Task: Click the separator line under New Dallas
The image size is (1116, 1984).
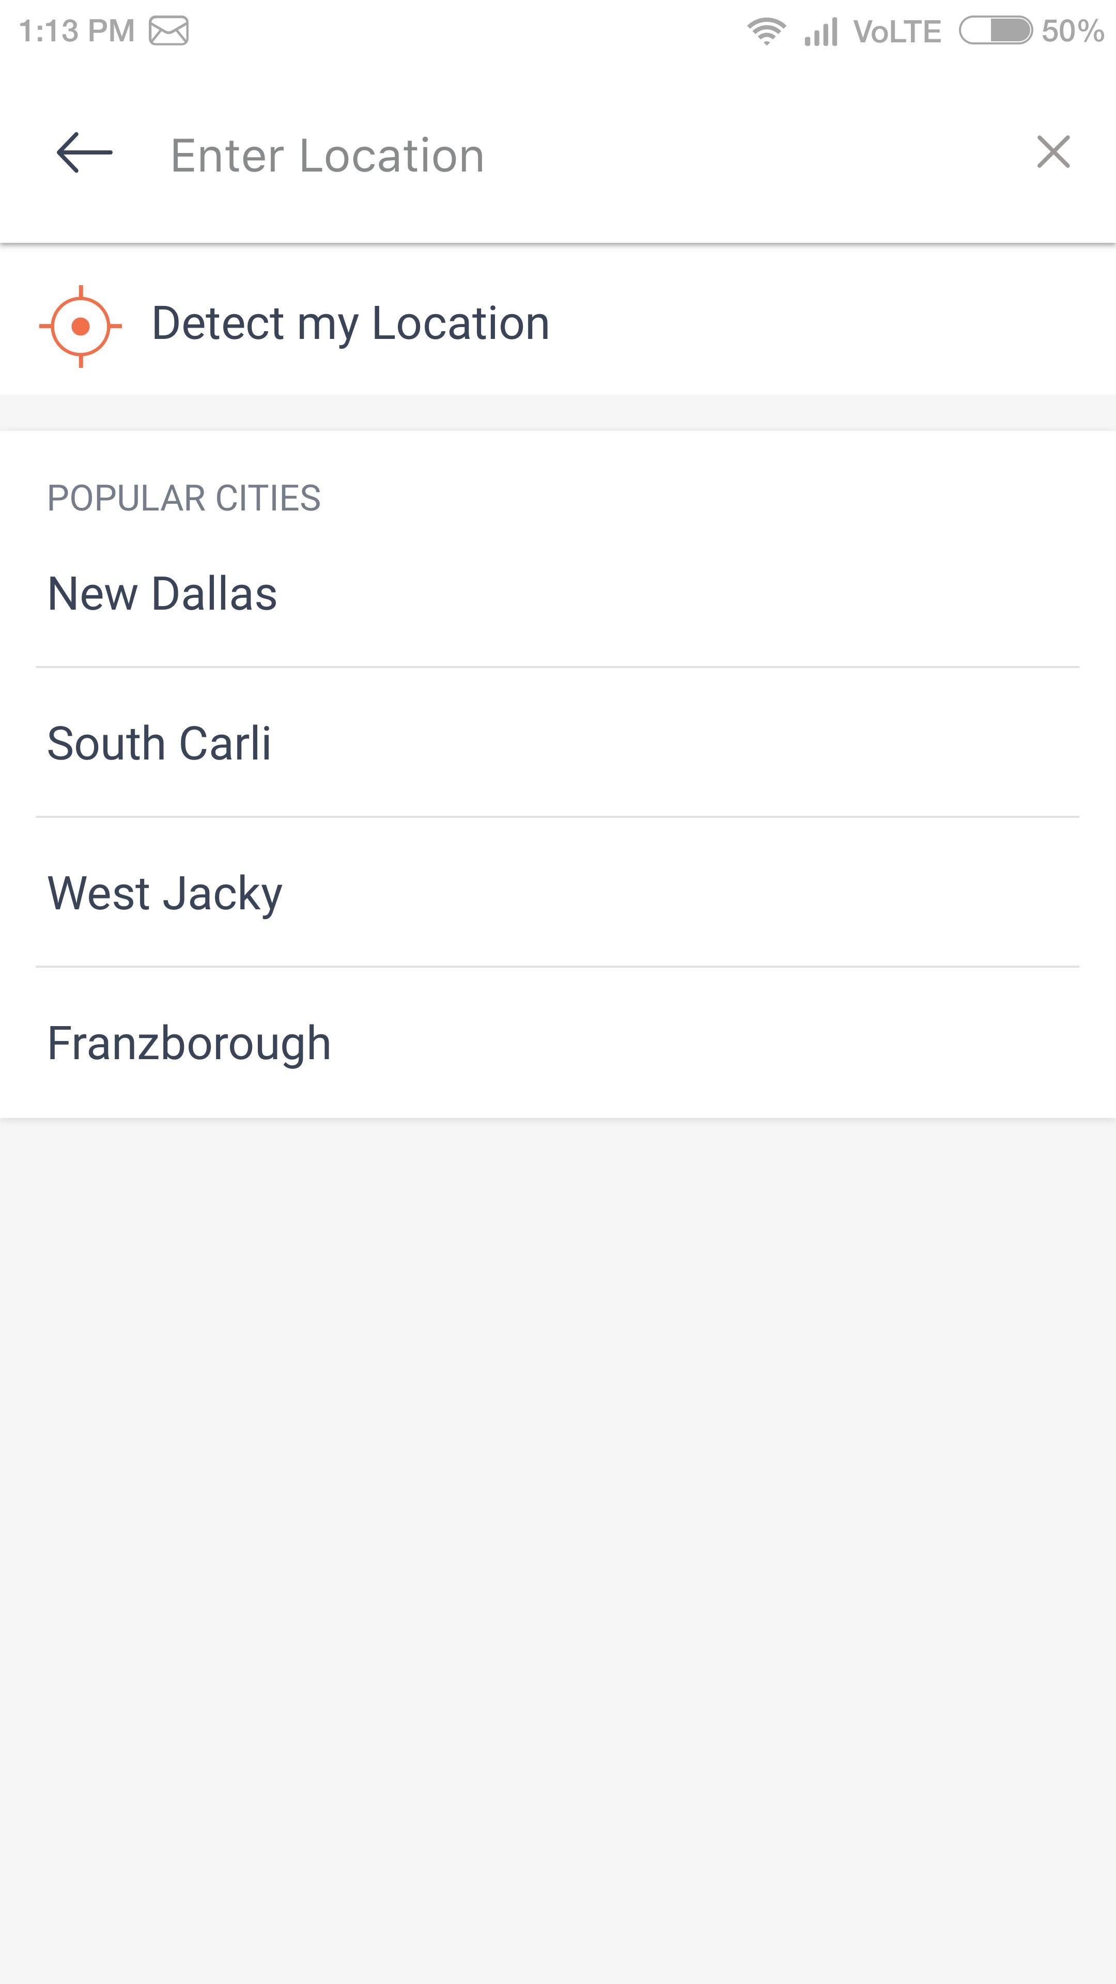Action: tap(557, 667)
